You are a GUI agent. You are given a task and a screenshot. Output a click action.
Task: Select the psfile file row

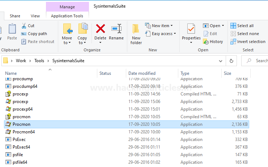127,155
